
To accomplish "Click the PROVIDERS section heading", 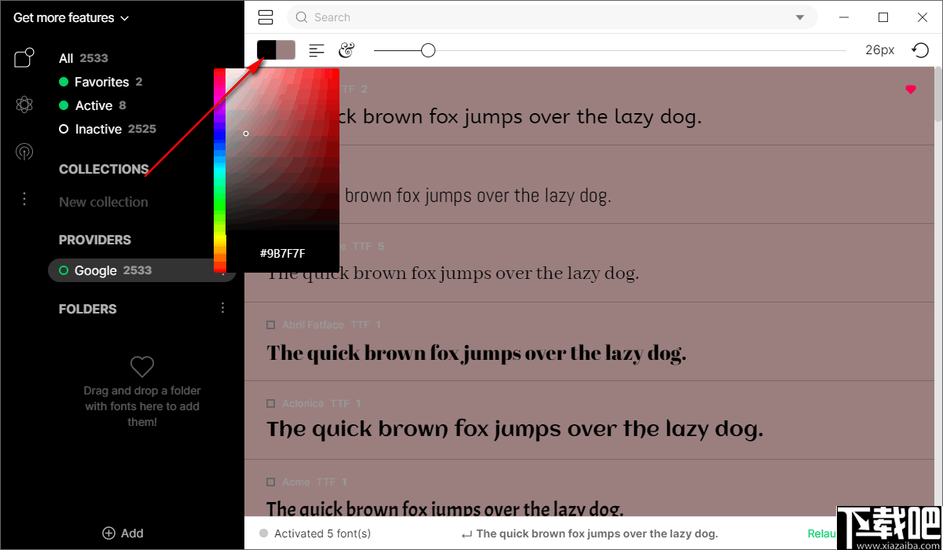I will point(95,240).
